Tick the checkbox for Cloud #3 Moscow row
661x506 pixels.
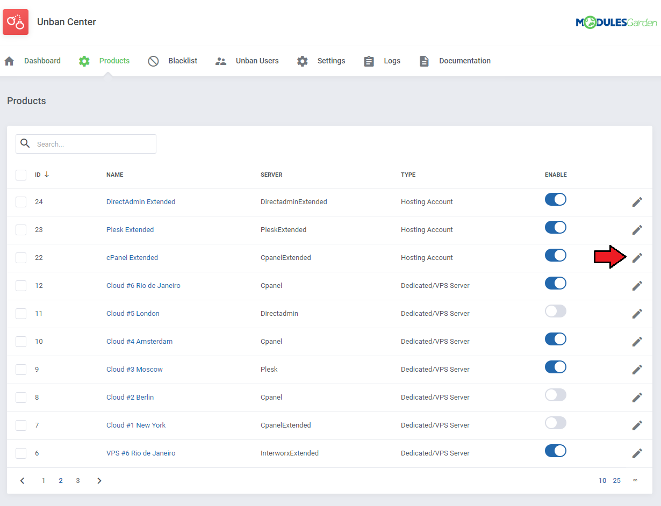pos(21,370)
